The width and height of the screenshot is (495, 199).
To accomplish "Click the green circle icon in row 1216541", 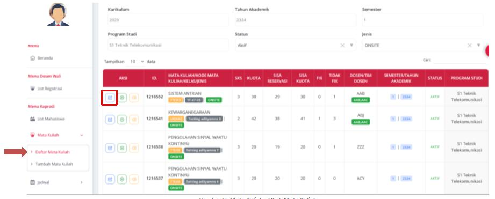I will tap(122, 119).
